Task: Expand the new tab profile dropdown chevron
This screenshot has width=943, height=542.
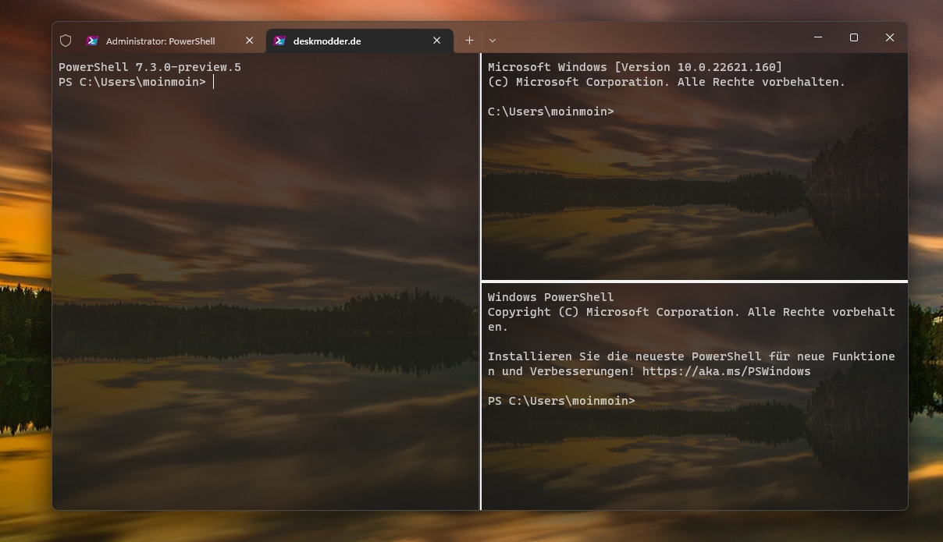Action: tap(493, 41)
